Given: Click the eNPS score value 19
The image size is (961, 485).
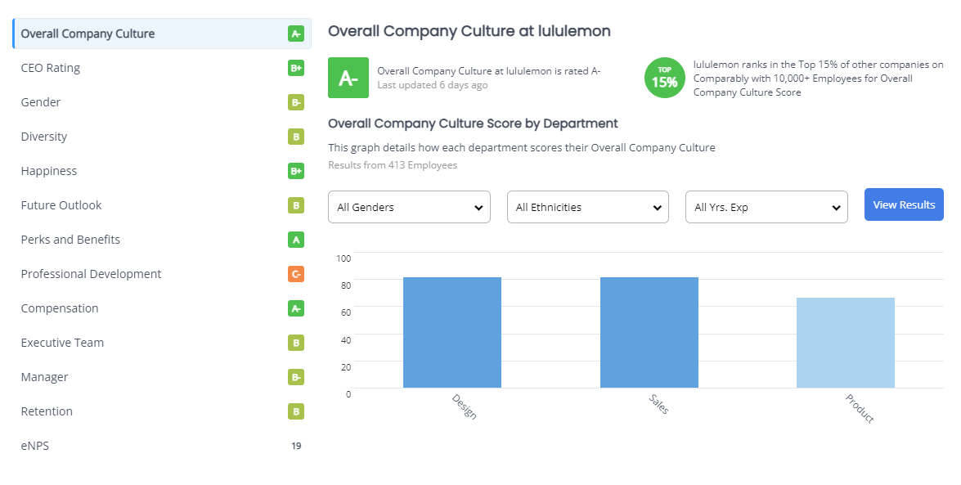Looking at the screenshot, I should (296, 446).
